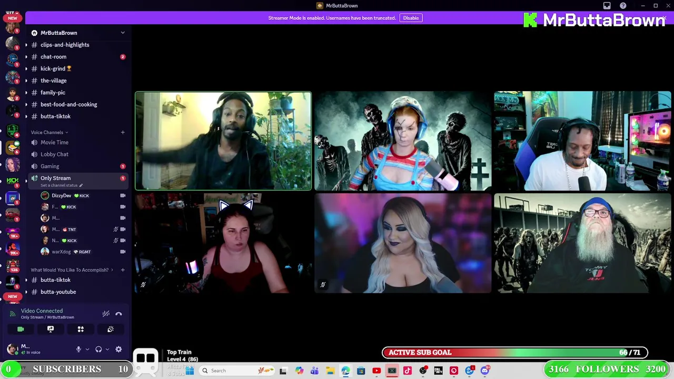Focus the white-bearded man video tile
The height and width of the screenshot is (379, 674).
pyautogui.click(x=582, y=243)
